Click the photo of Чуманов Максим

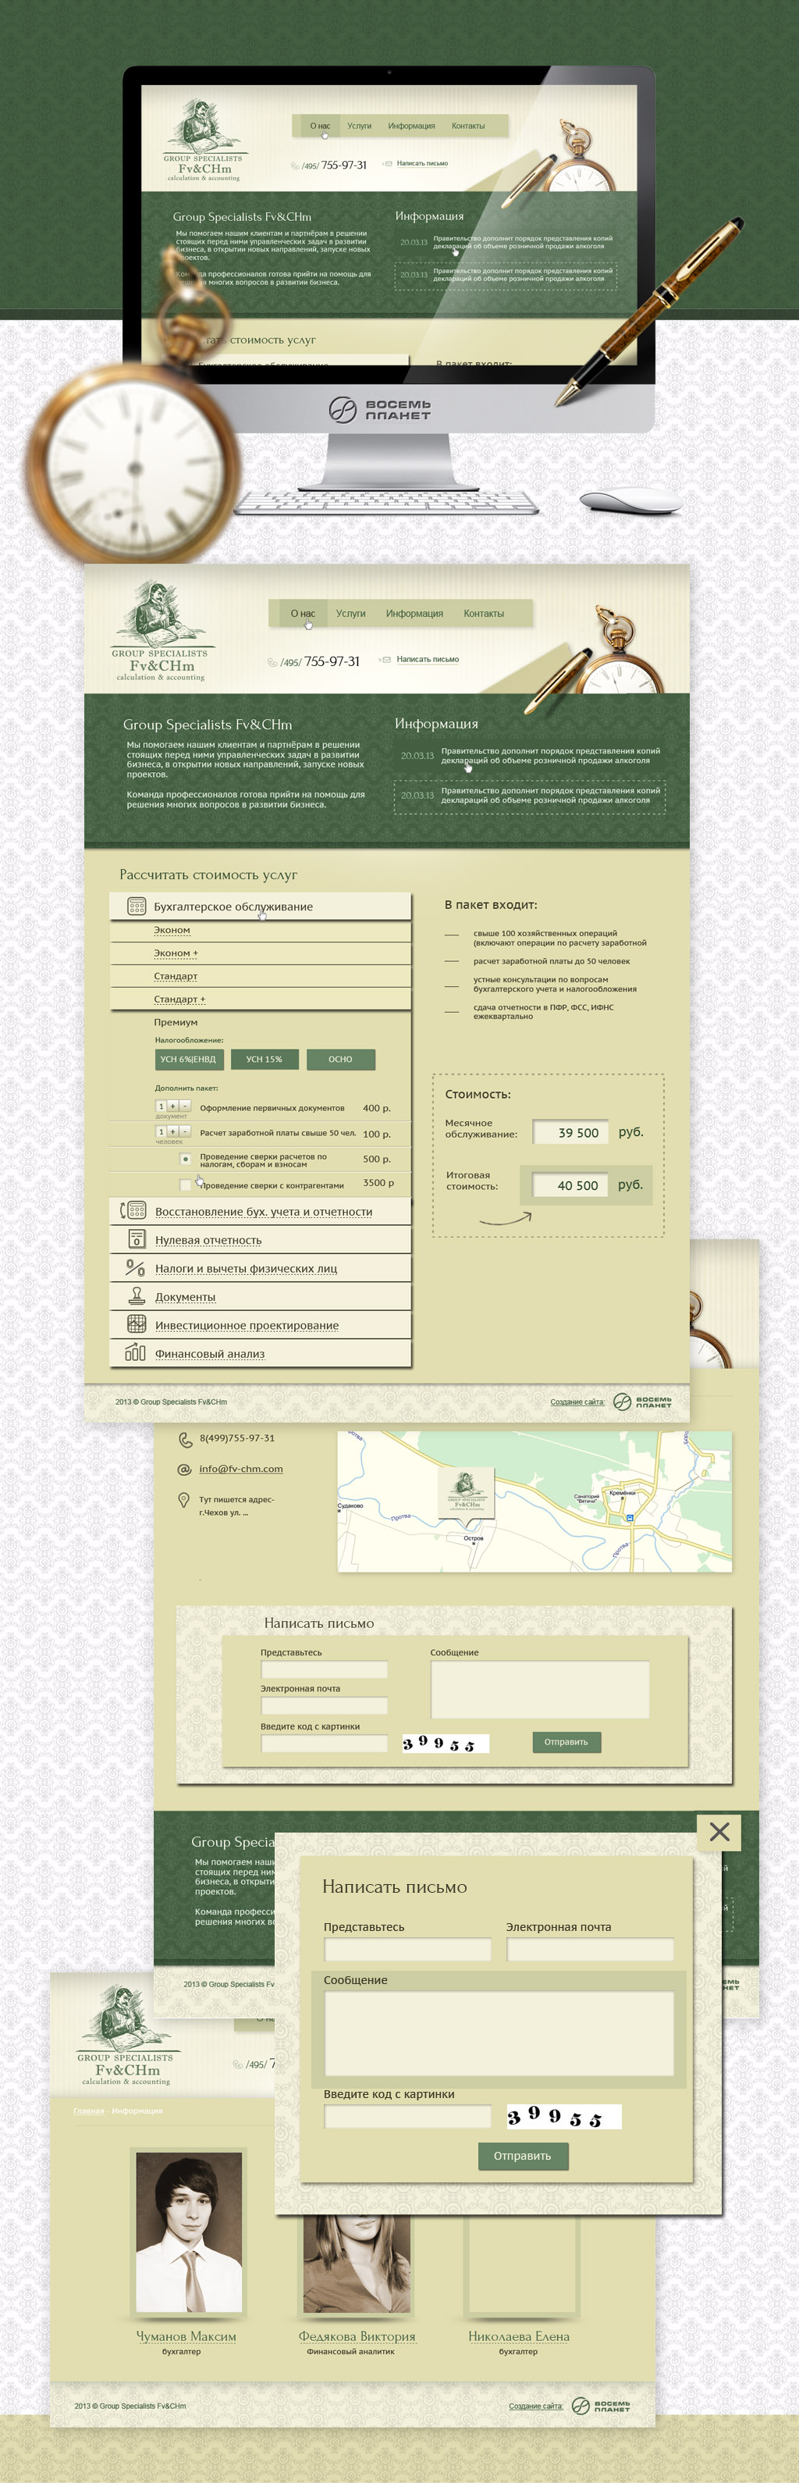(x=189, y=2232)
